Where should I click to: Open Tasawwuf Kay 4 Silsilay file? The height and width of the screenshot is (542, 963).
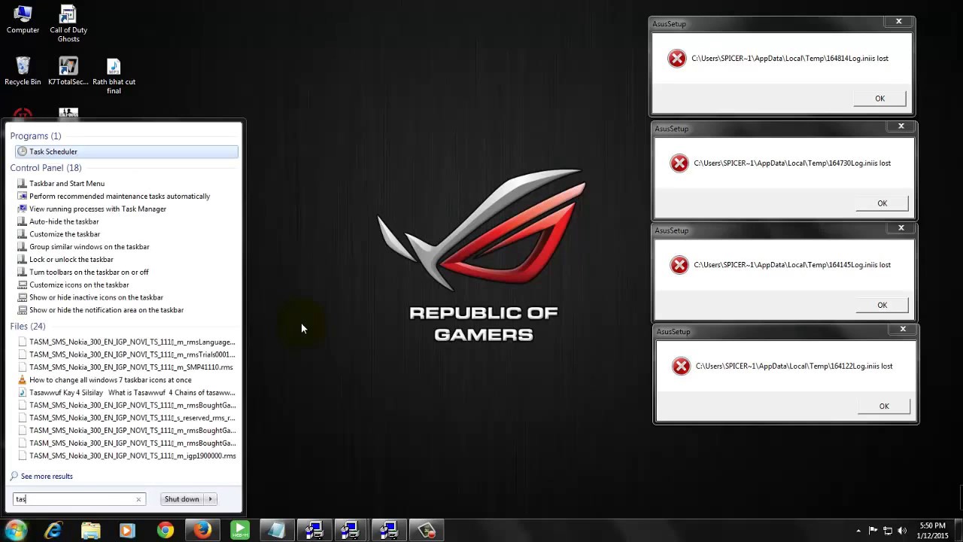pyautogui.click(x=126, y=393)
